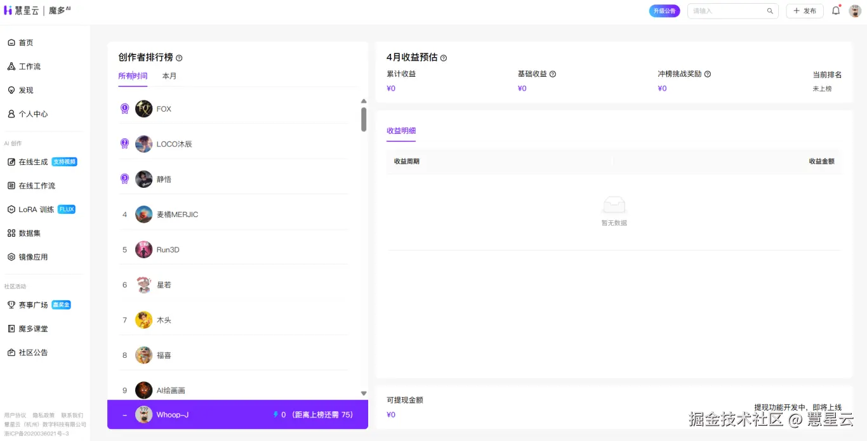Viewport: 867px width, 441px height.
Task: Click the search magnifier icon
Action: 770,11
